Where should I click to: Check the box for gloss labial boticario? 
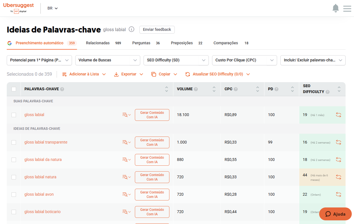[x=14, y=212]
